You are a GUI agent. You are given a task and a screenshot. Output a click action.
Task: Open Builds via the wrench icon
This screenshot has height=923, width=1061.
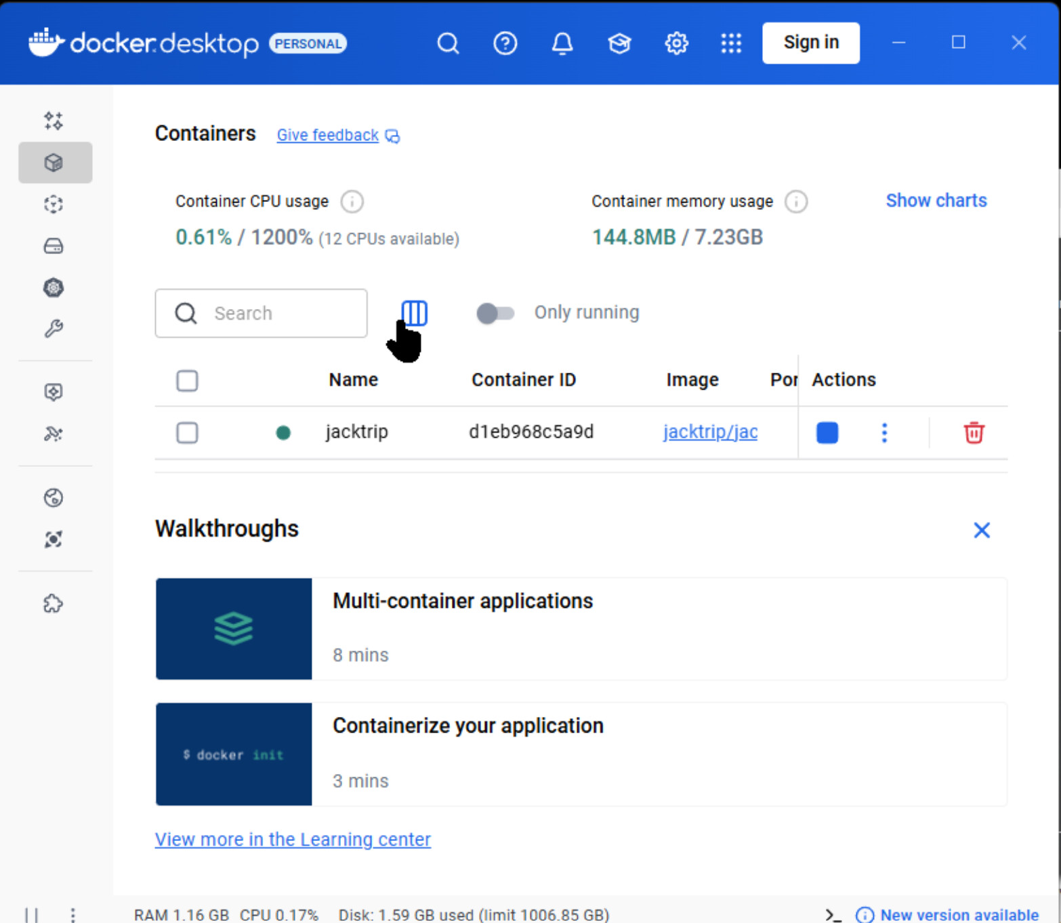tap(54, 329)
